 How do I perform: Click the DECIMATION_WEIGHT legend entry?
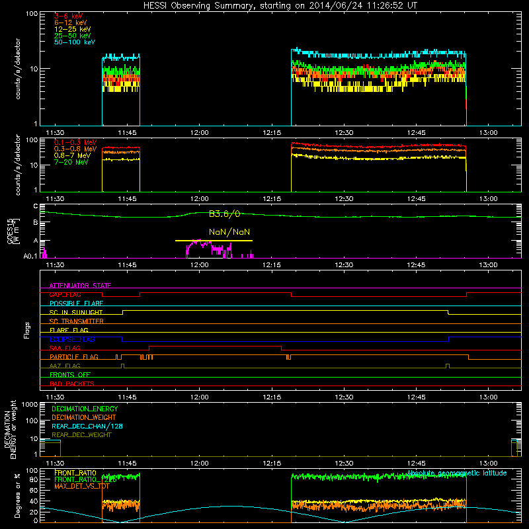[x=84, y=417]
